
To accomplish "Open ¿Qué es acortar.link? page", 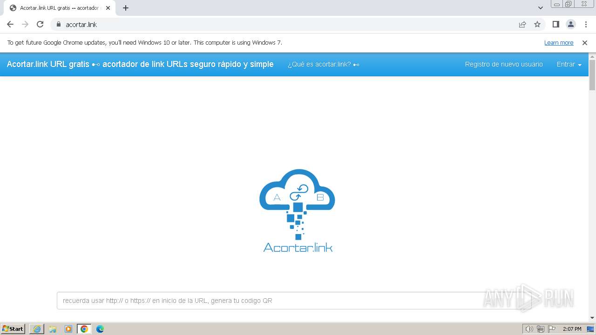I will click(324, 64).
